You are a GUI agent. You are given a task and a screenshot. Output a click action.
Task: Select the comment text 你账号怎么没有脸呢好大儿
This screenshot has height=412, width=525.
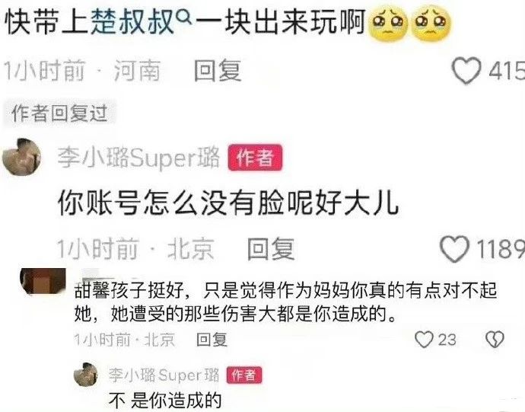click(x=228, y=203)
